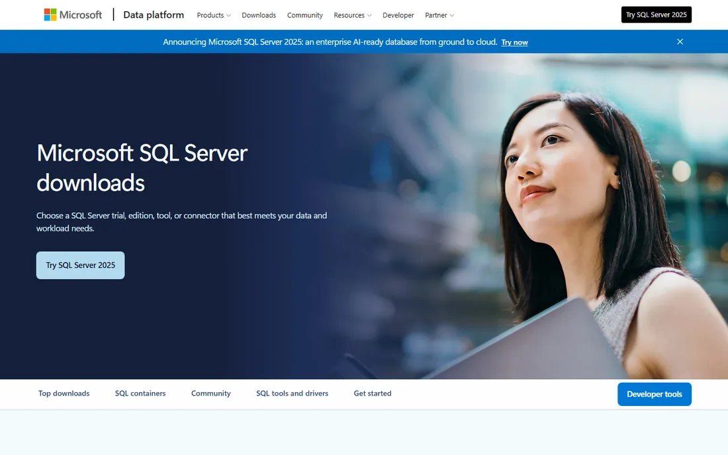
Task: Select the Community tab below hero
Action: tap(210, 393)
